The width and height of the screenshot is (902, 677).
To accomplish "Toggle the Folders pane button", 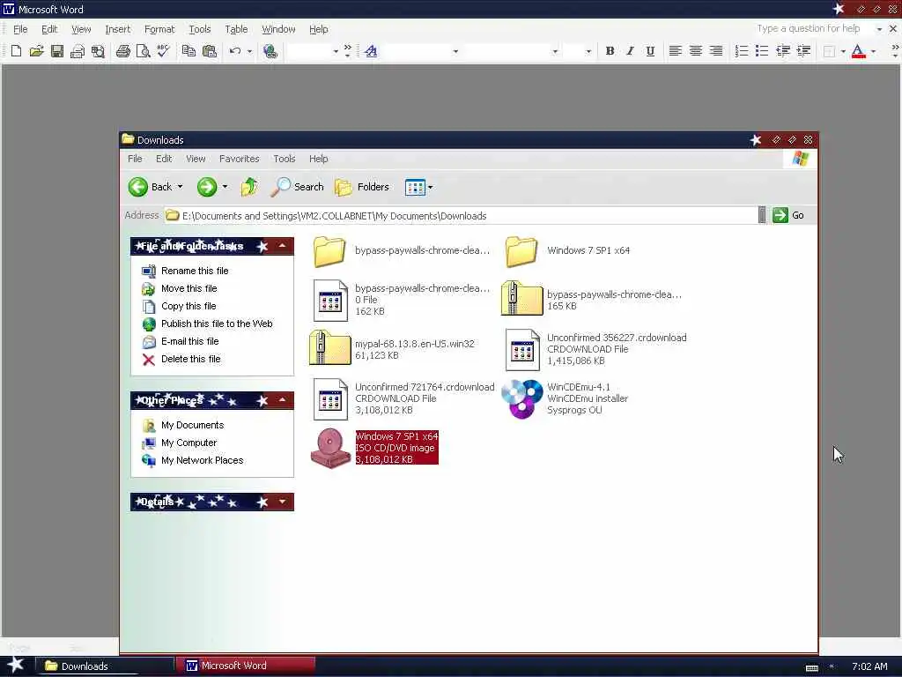I will click(362, 187).
